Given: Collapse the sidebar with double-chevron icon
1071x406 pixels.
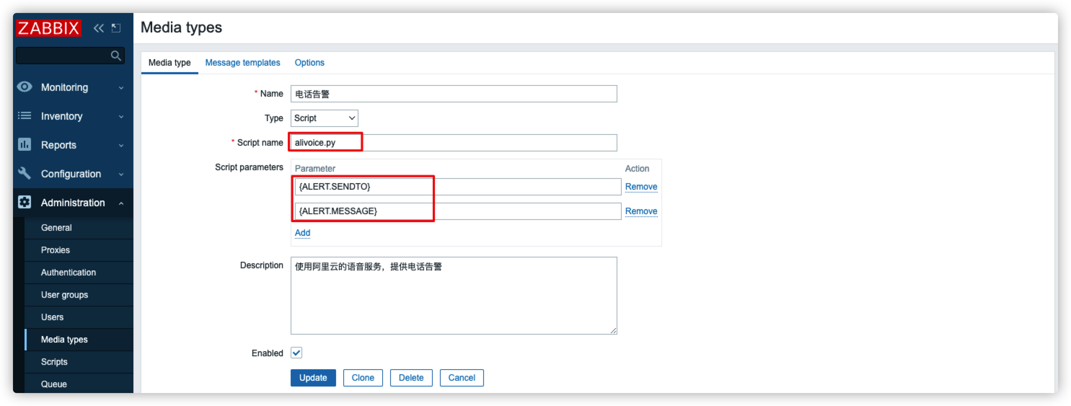Looking at the screenshot, I should point(98,28).
